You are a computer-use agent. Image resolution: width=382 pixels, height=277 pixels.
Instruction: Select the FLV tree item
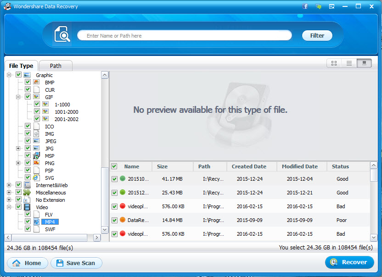pos(49,215)
